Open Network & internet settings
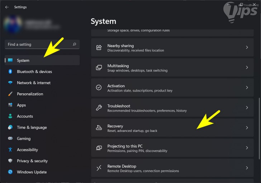 point(34,83)
